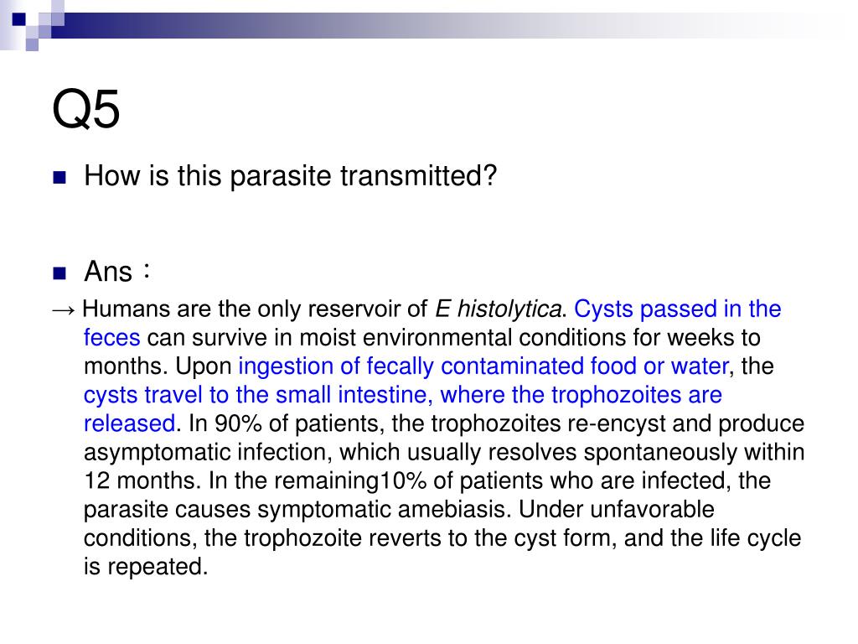The width and height of the screenshot is (858, 644).
Task: Click the question text 'How is this parasite transmitted?'
Action: [x=290, y=176]
